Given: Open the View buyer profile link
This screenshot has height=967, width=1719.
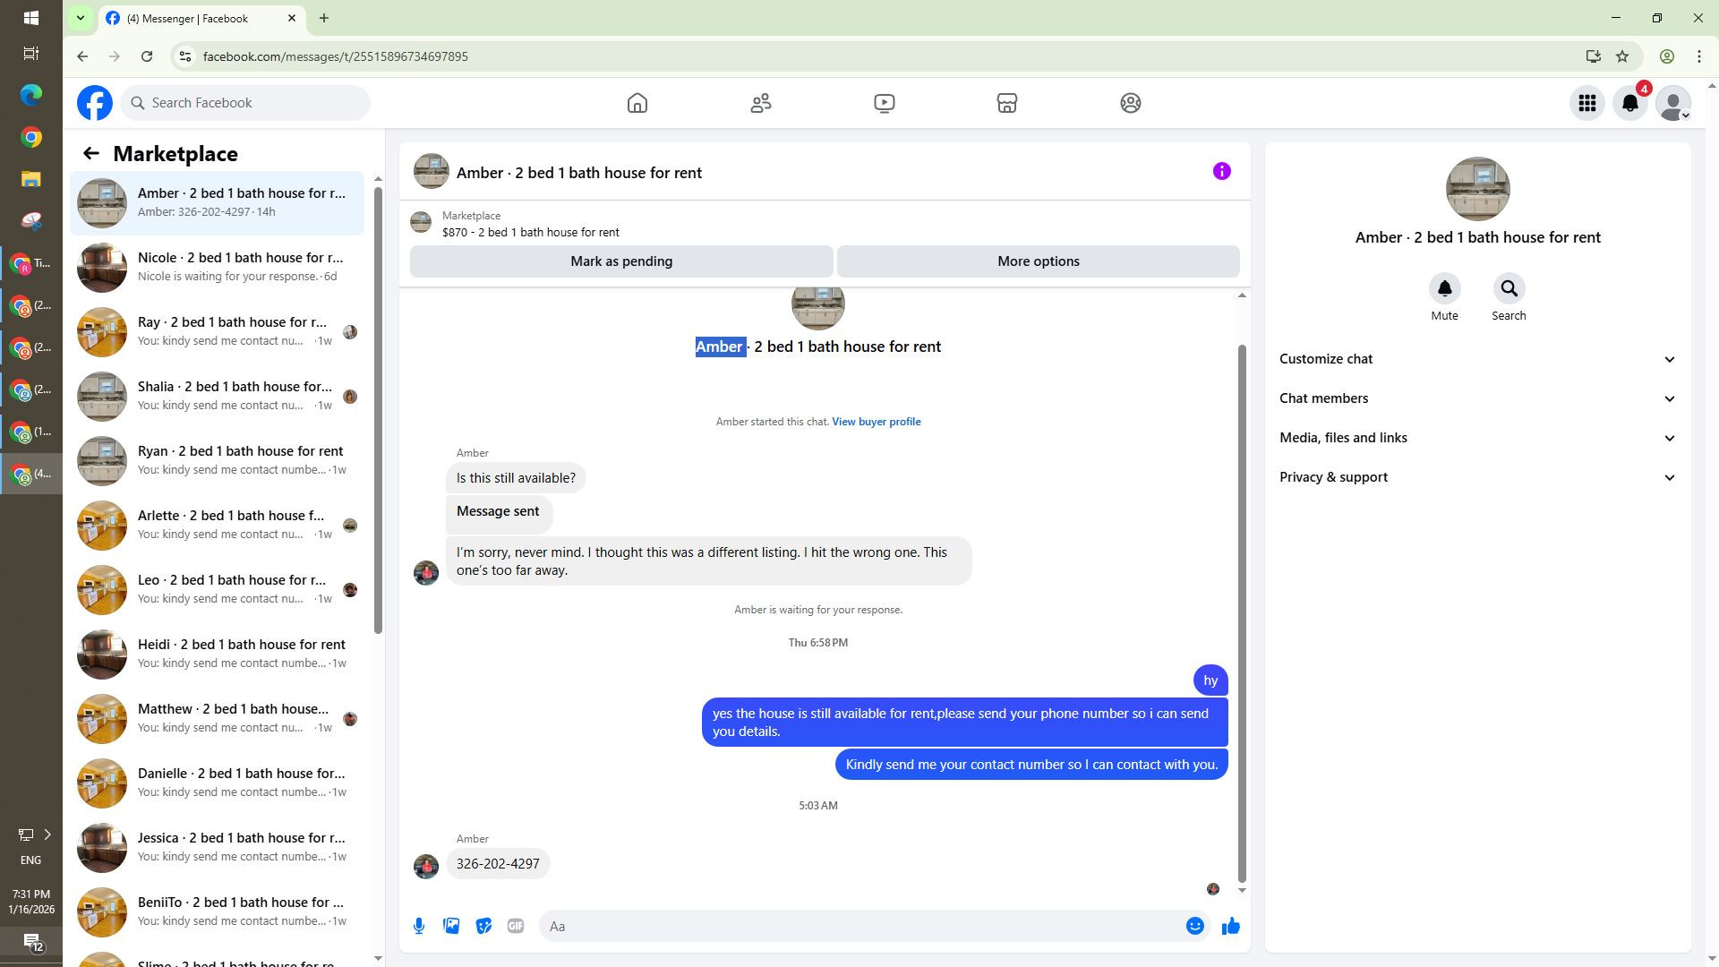Looking at the screenshot, I should click(x=876, y=422).
